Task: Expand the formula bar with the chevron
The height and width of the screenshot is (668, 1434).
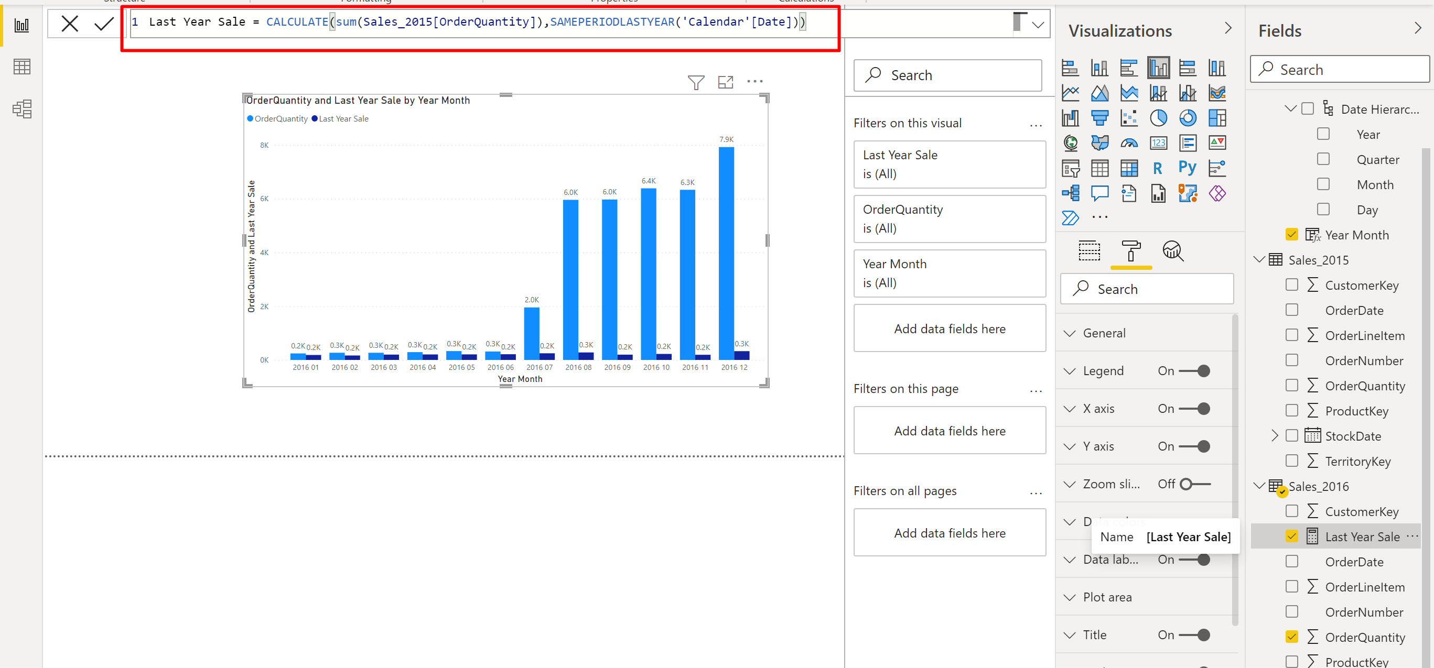Action: (1038, 25)
